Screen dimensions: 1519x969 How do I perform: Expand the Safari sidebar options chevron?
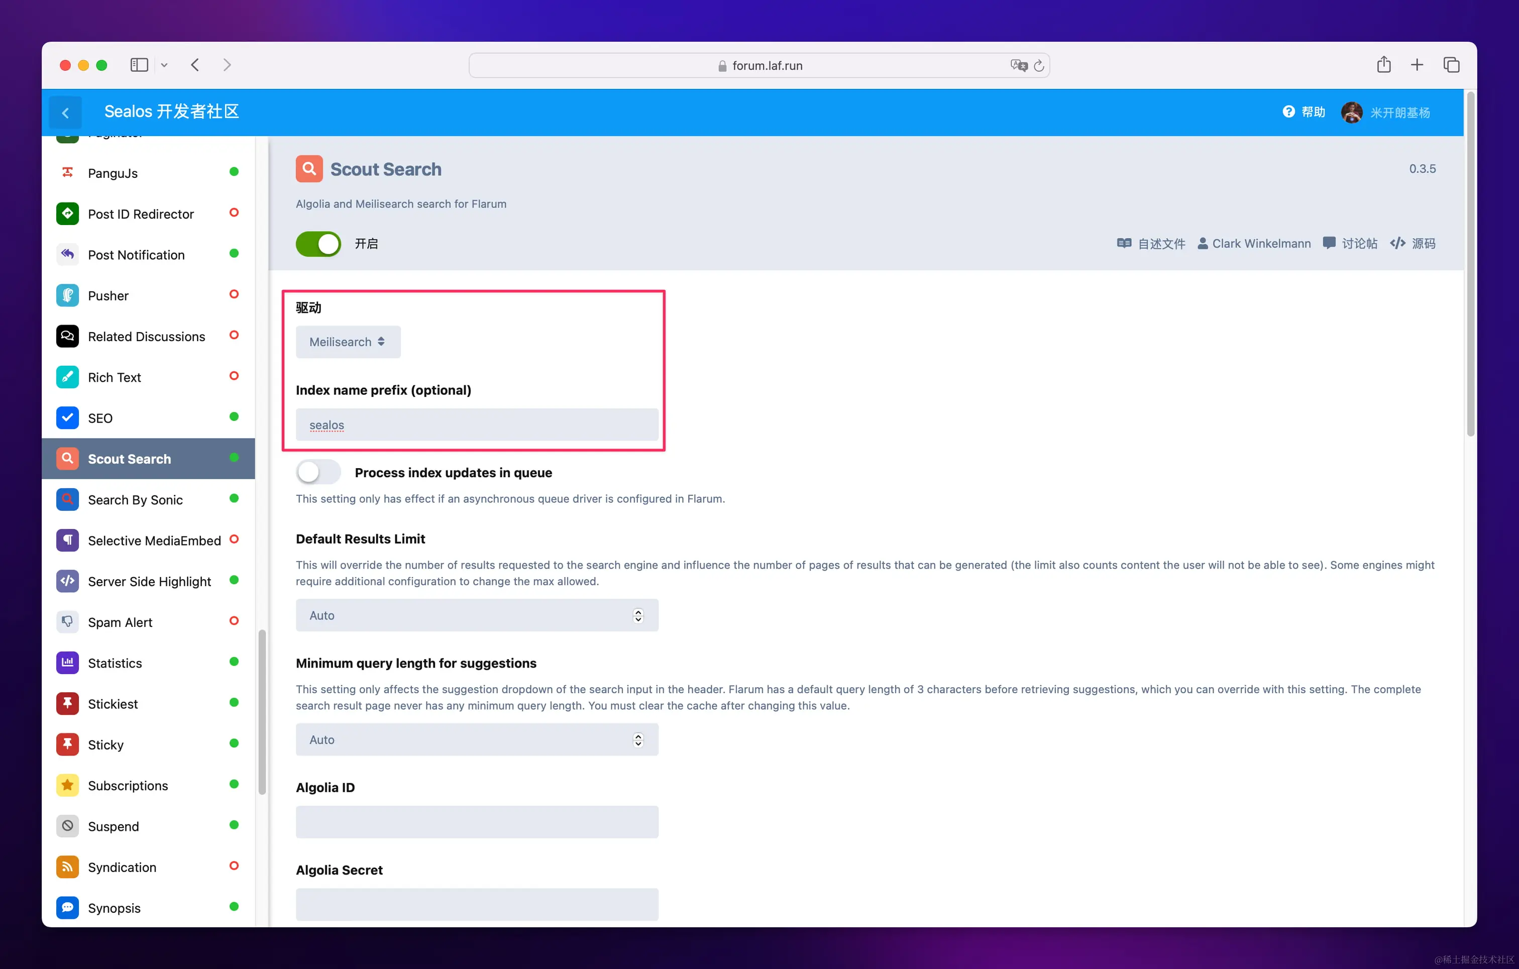(x=164, y=65)
